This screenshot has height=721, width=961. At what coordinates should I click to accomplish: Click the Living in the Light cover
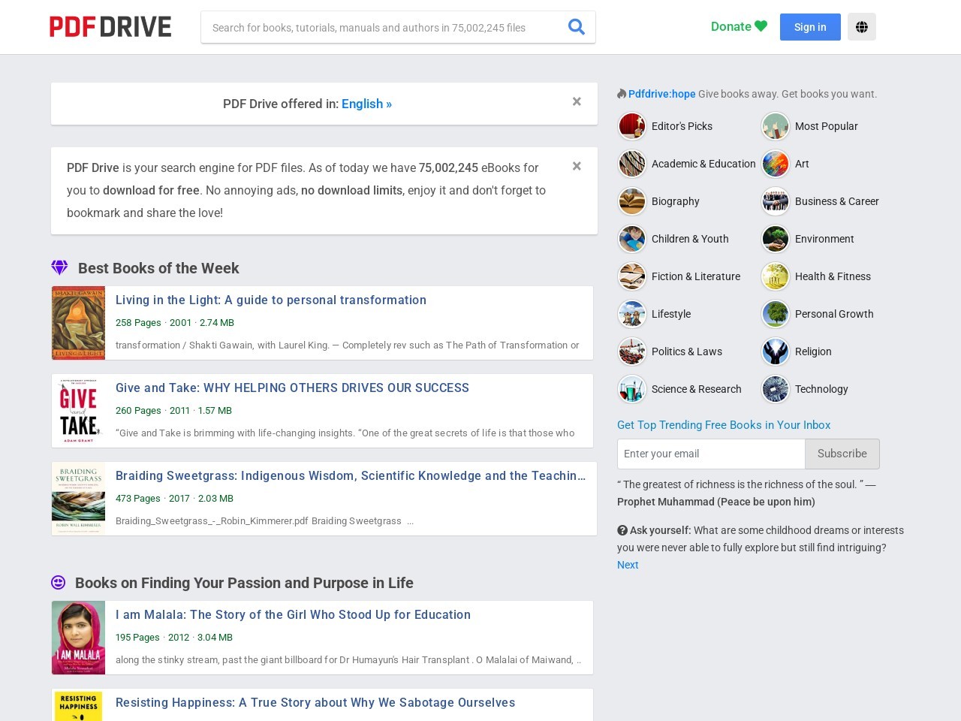pyautogui.click(x=78, y=323)
